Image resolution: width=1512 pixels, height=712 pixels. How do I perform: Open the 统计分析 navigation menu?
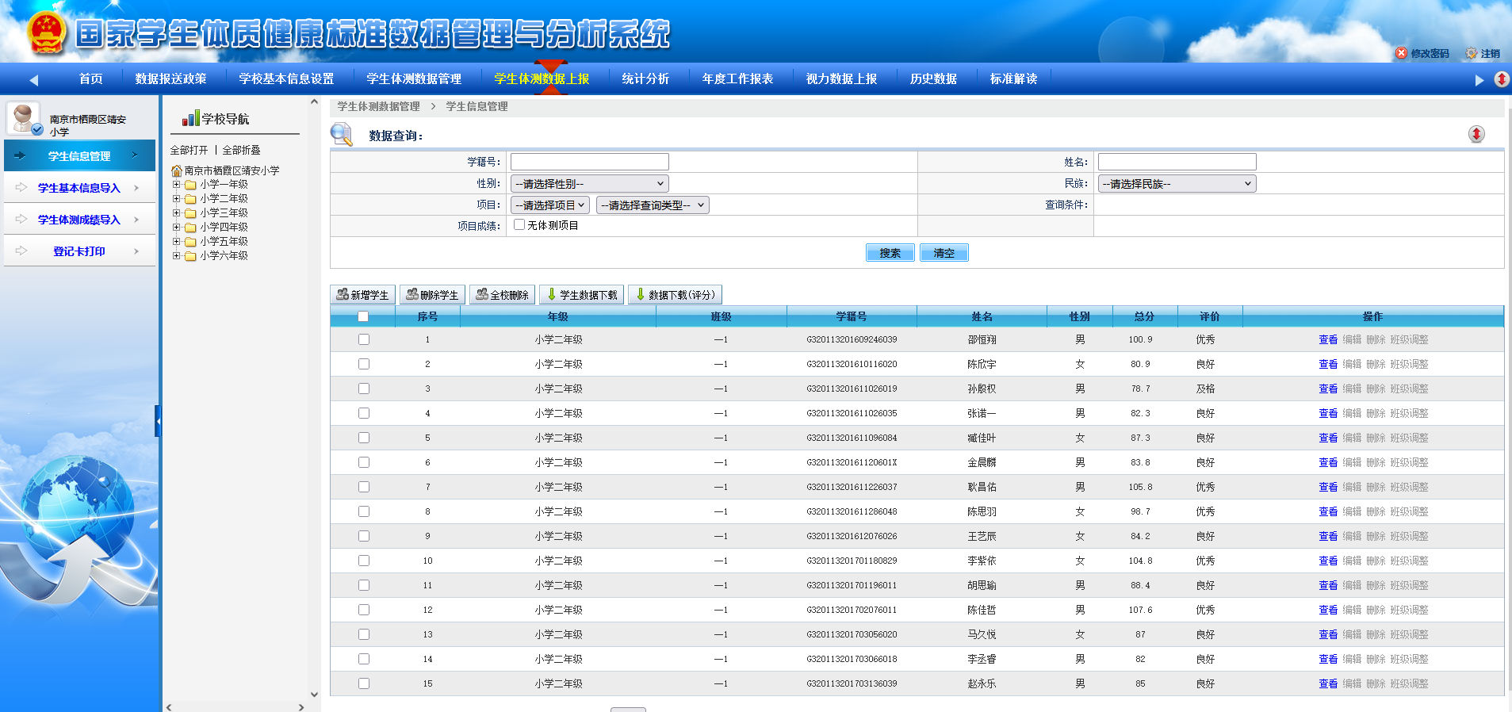click(x=645, y=78)
